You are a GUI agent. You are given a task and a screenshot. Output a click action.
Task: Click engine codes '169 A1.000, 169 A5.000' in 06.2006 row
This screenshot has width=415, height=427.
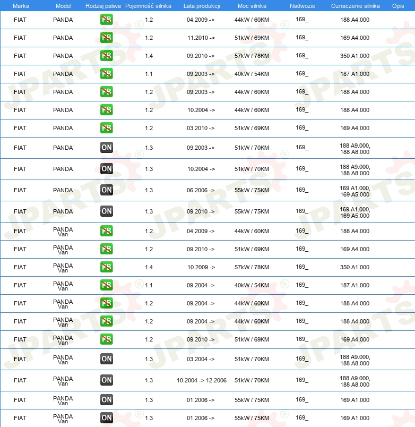[355, 191]
